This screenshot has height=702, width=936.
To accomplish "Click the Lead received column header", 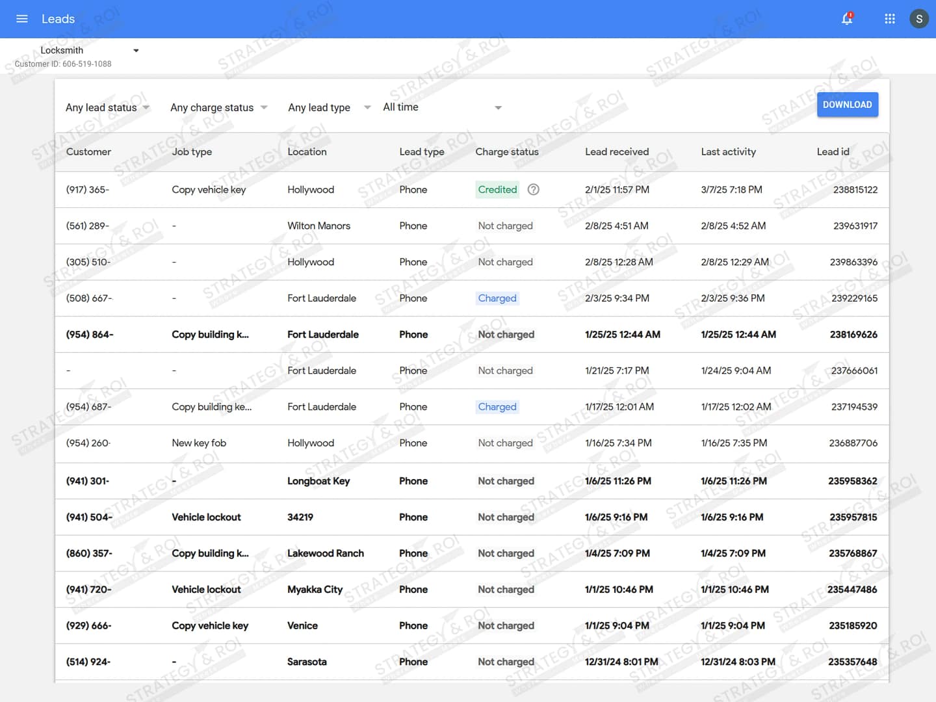I will click(x=616, y=152).
